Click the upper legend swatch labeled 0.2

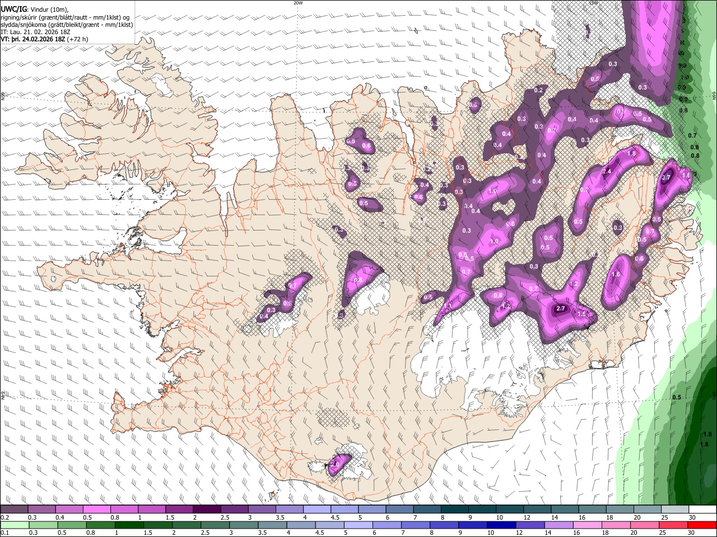pyautogui.click(x=14, y=510)
